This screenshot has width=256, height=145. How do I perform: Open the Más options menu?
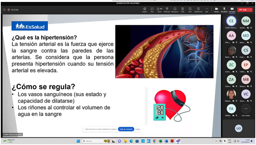[x=207, y=10]
